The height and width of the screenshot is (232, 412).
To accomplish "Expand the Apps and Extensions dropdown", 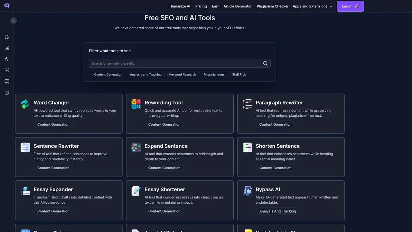I will [x=313, y=6].
